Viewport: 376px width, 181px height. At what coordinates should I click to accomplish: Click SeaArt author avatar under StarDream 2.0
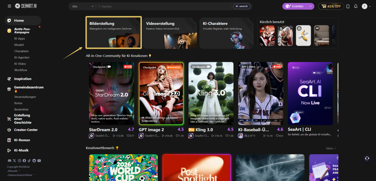click(x=91, y=136)
